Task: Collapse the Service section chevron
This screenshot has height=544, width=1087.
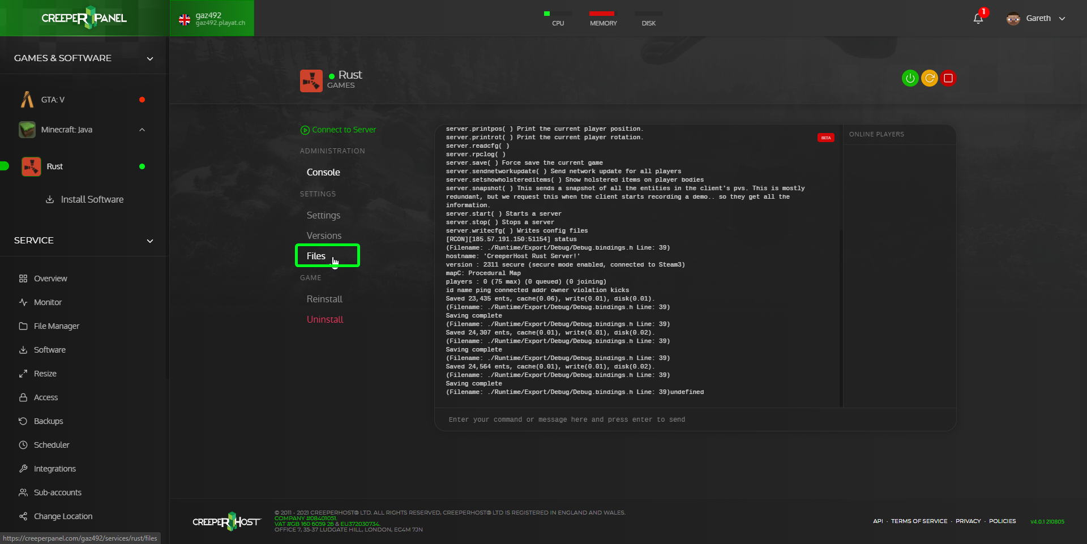Action: pos(150,241)
